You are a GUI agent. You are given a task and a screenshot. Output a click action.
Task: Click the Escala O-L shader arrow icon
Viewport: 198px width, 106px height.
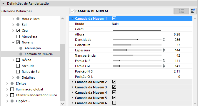coord(164,66)
